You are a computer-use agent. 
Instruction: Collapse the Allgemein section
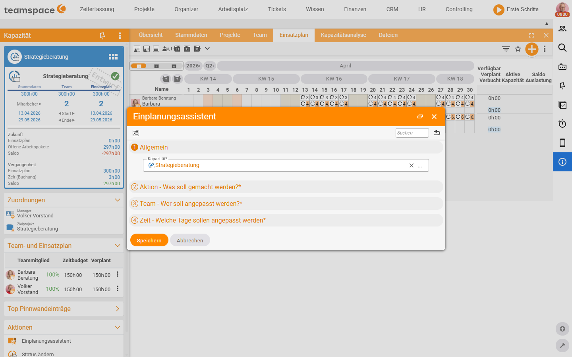(286, 147)
